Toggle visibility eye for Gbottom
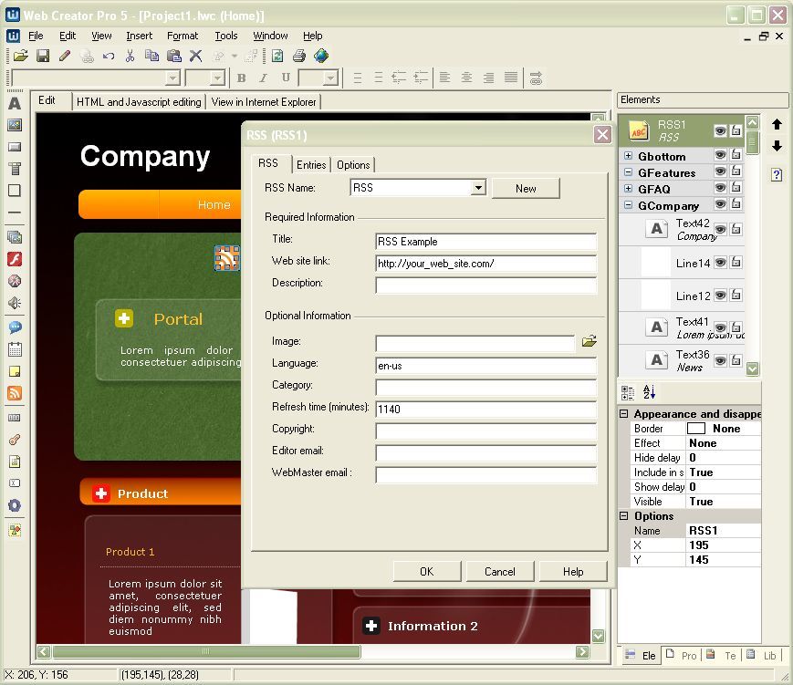The width and height of the screenshot is (793, 685). [x=721, y=155]
